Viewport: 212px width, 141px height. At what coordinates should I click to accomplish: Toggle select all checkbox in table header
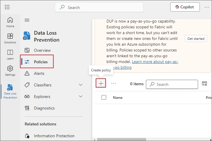104,97
